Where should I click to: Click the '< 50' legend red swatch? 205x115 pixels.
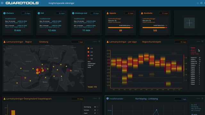[x=88, y=55]
